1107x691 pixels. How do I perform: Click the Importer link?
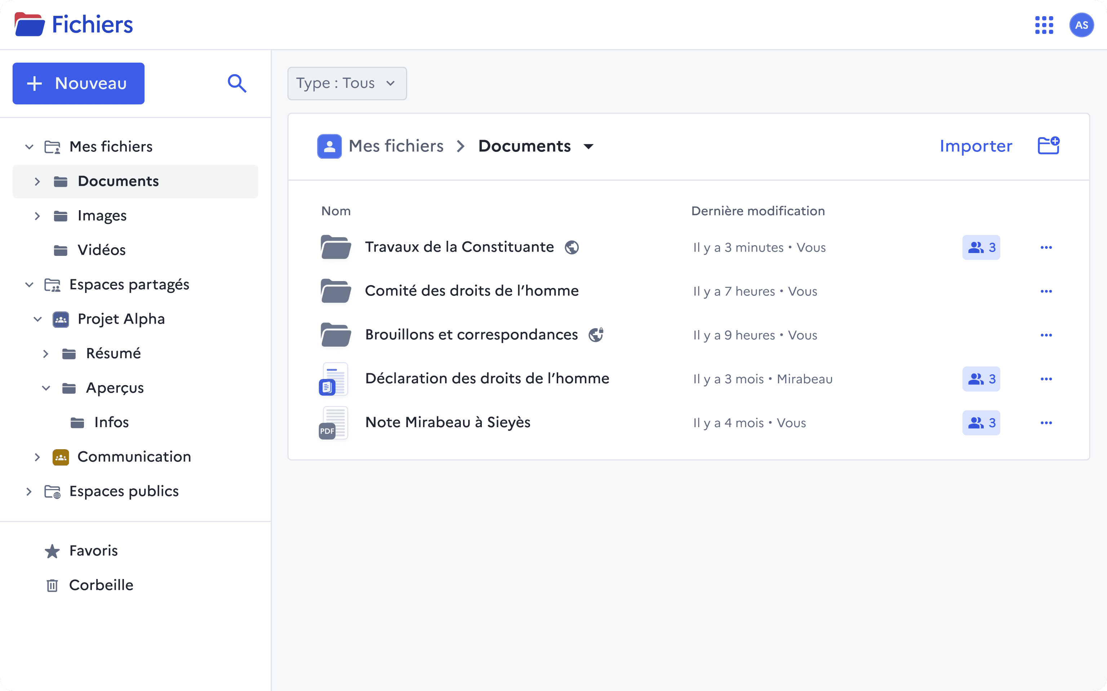[x=975, y=146]
